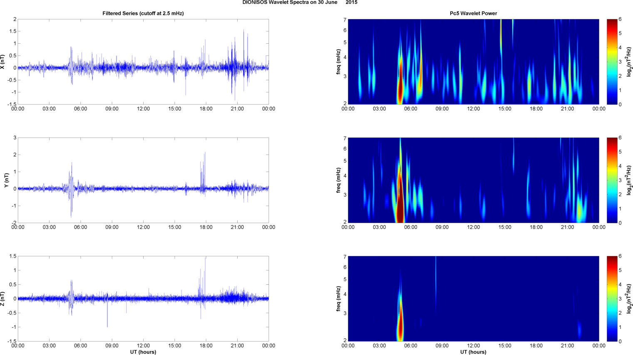Select the 'Pc5 Wavelet Power' title
Screen dimensions: 633x355
coord(473,13)
